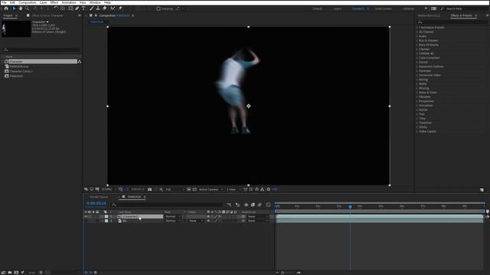Viewport: 490px width, 275px height.
Task: Switch to the Default workspace
Action: coord(317,8)
